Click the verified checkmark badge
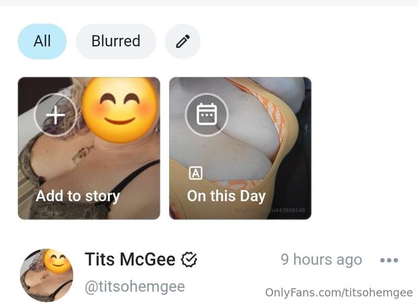 click(x=189, y=260)
